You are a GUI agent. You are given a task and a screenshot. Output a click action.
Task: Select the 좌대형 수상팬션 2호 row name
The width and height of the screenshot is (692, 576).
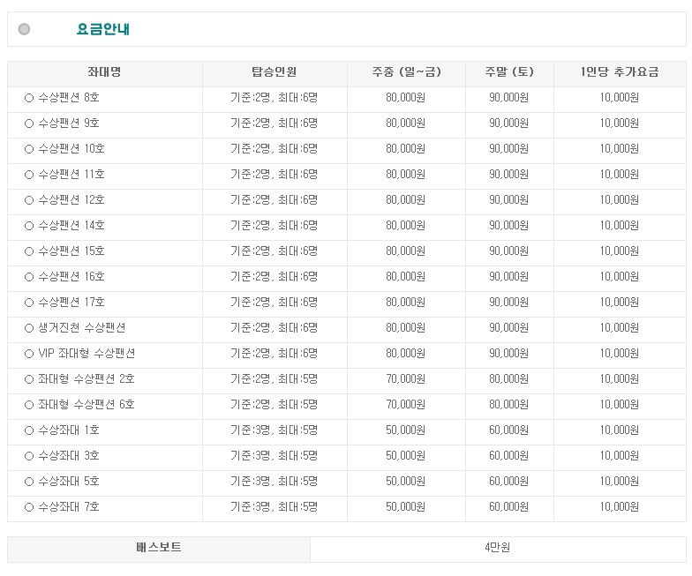pyautogui.click(x=86, y=379)
